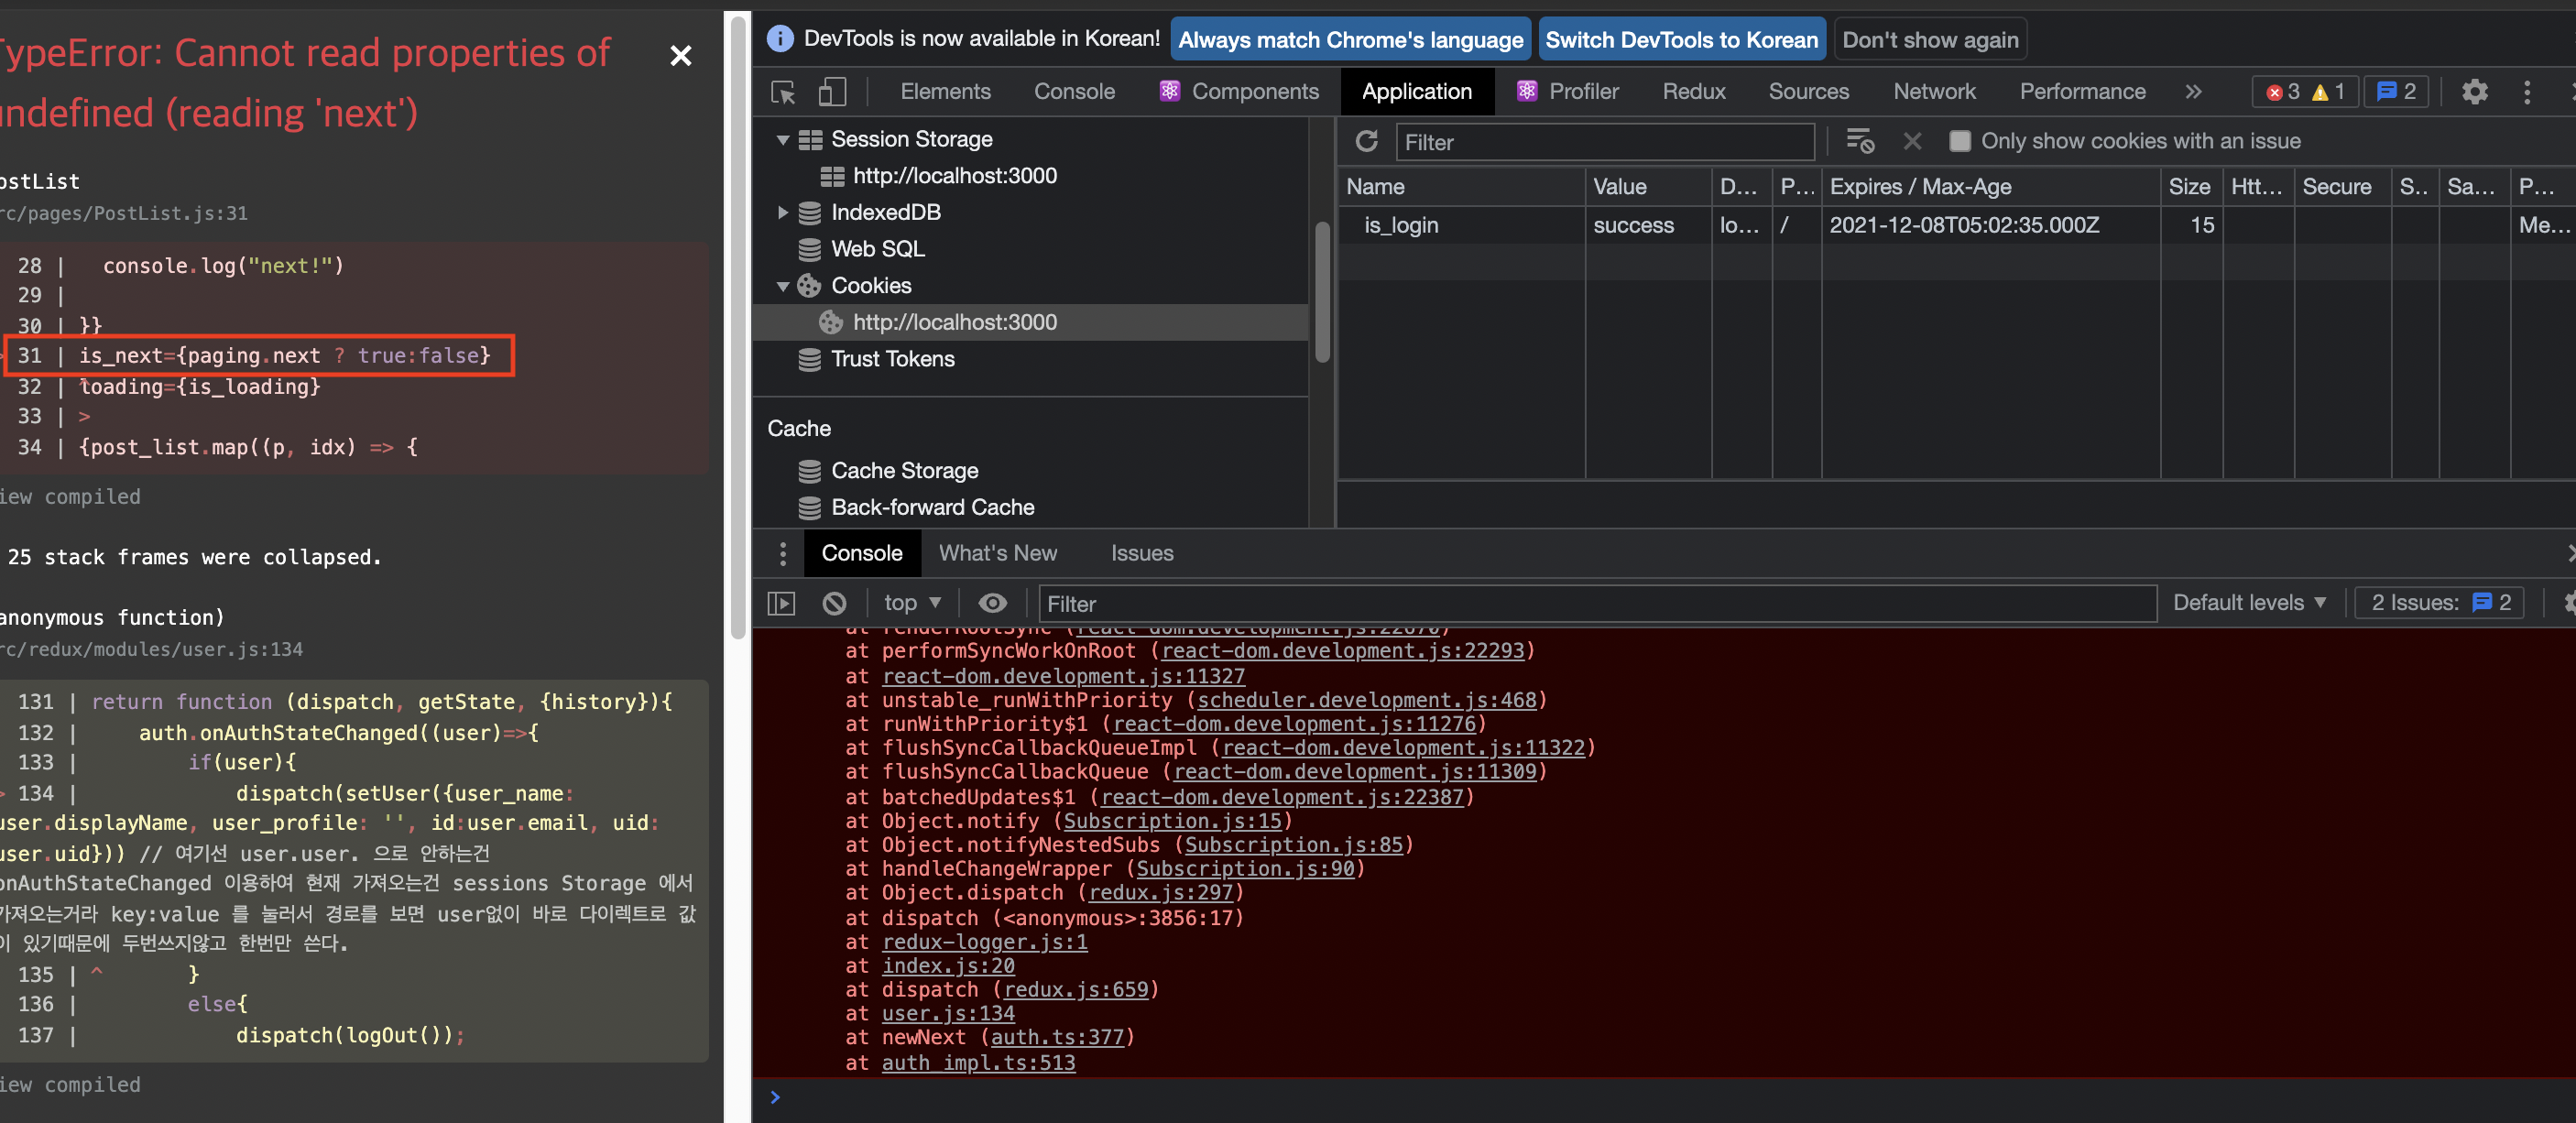Click Switch DevTools to Korean button
2576x1123 pixels.
tap(1680, 40)
